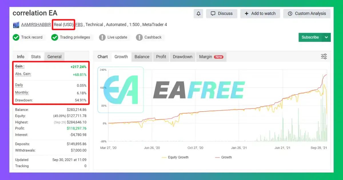343x180 pixels.
Task: Click chart date label Sep 28, '21
Action: point(319,148)
